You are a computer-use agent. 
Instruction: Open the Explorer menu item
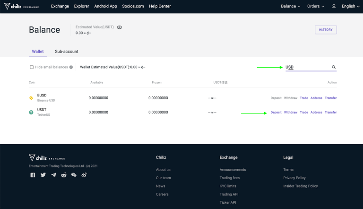point(81,6)
